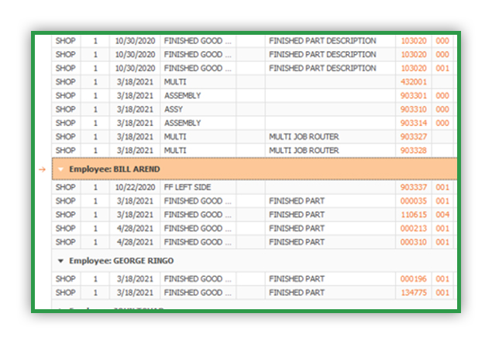Open job number 000196
This screenshot has width=492, height=344.
[414, 279]
